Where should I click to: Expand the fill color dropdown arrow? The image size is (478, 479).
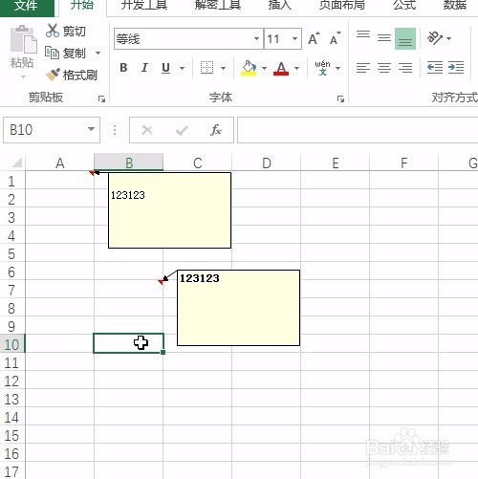pos(264,68)
